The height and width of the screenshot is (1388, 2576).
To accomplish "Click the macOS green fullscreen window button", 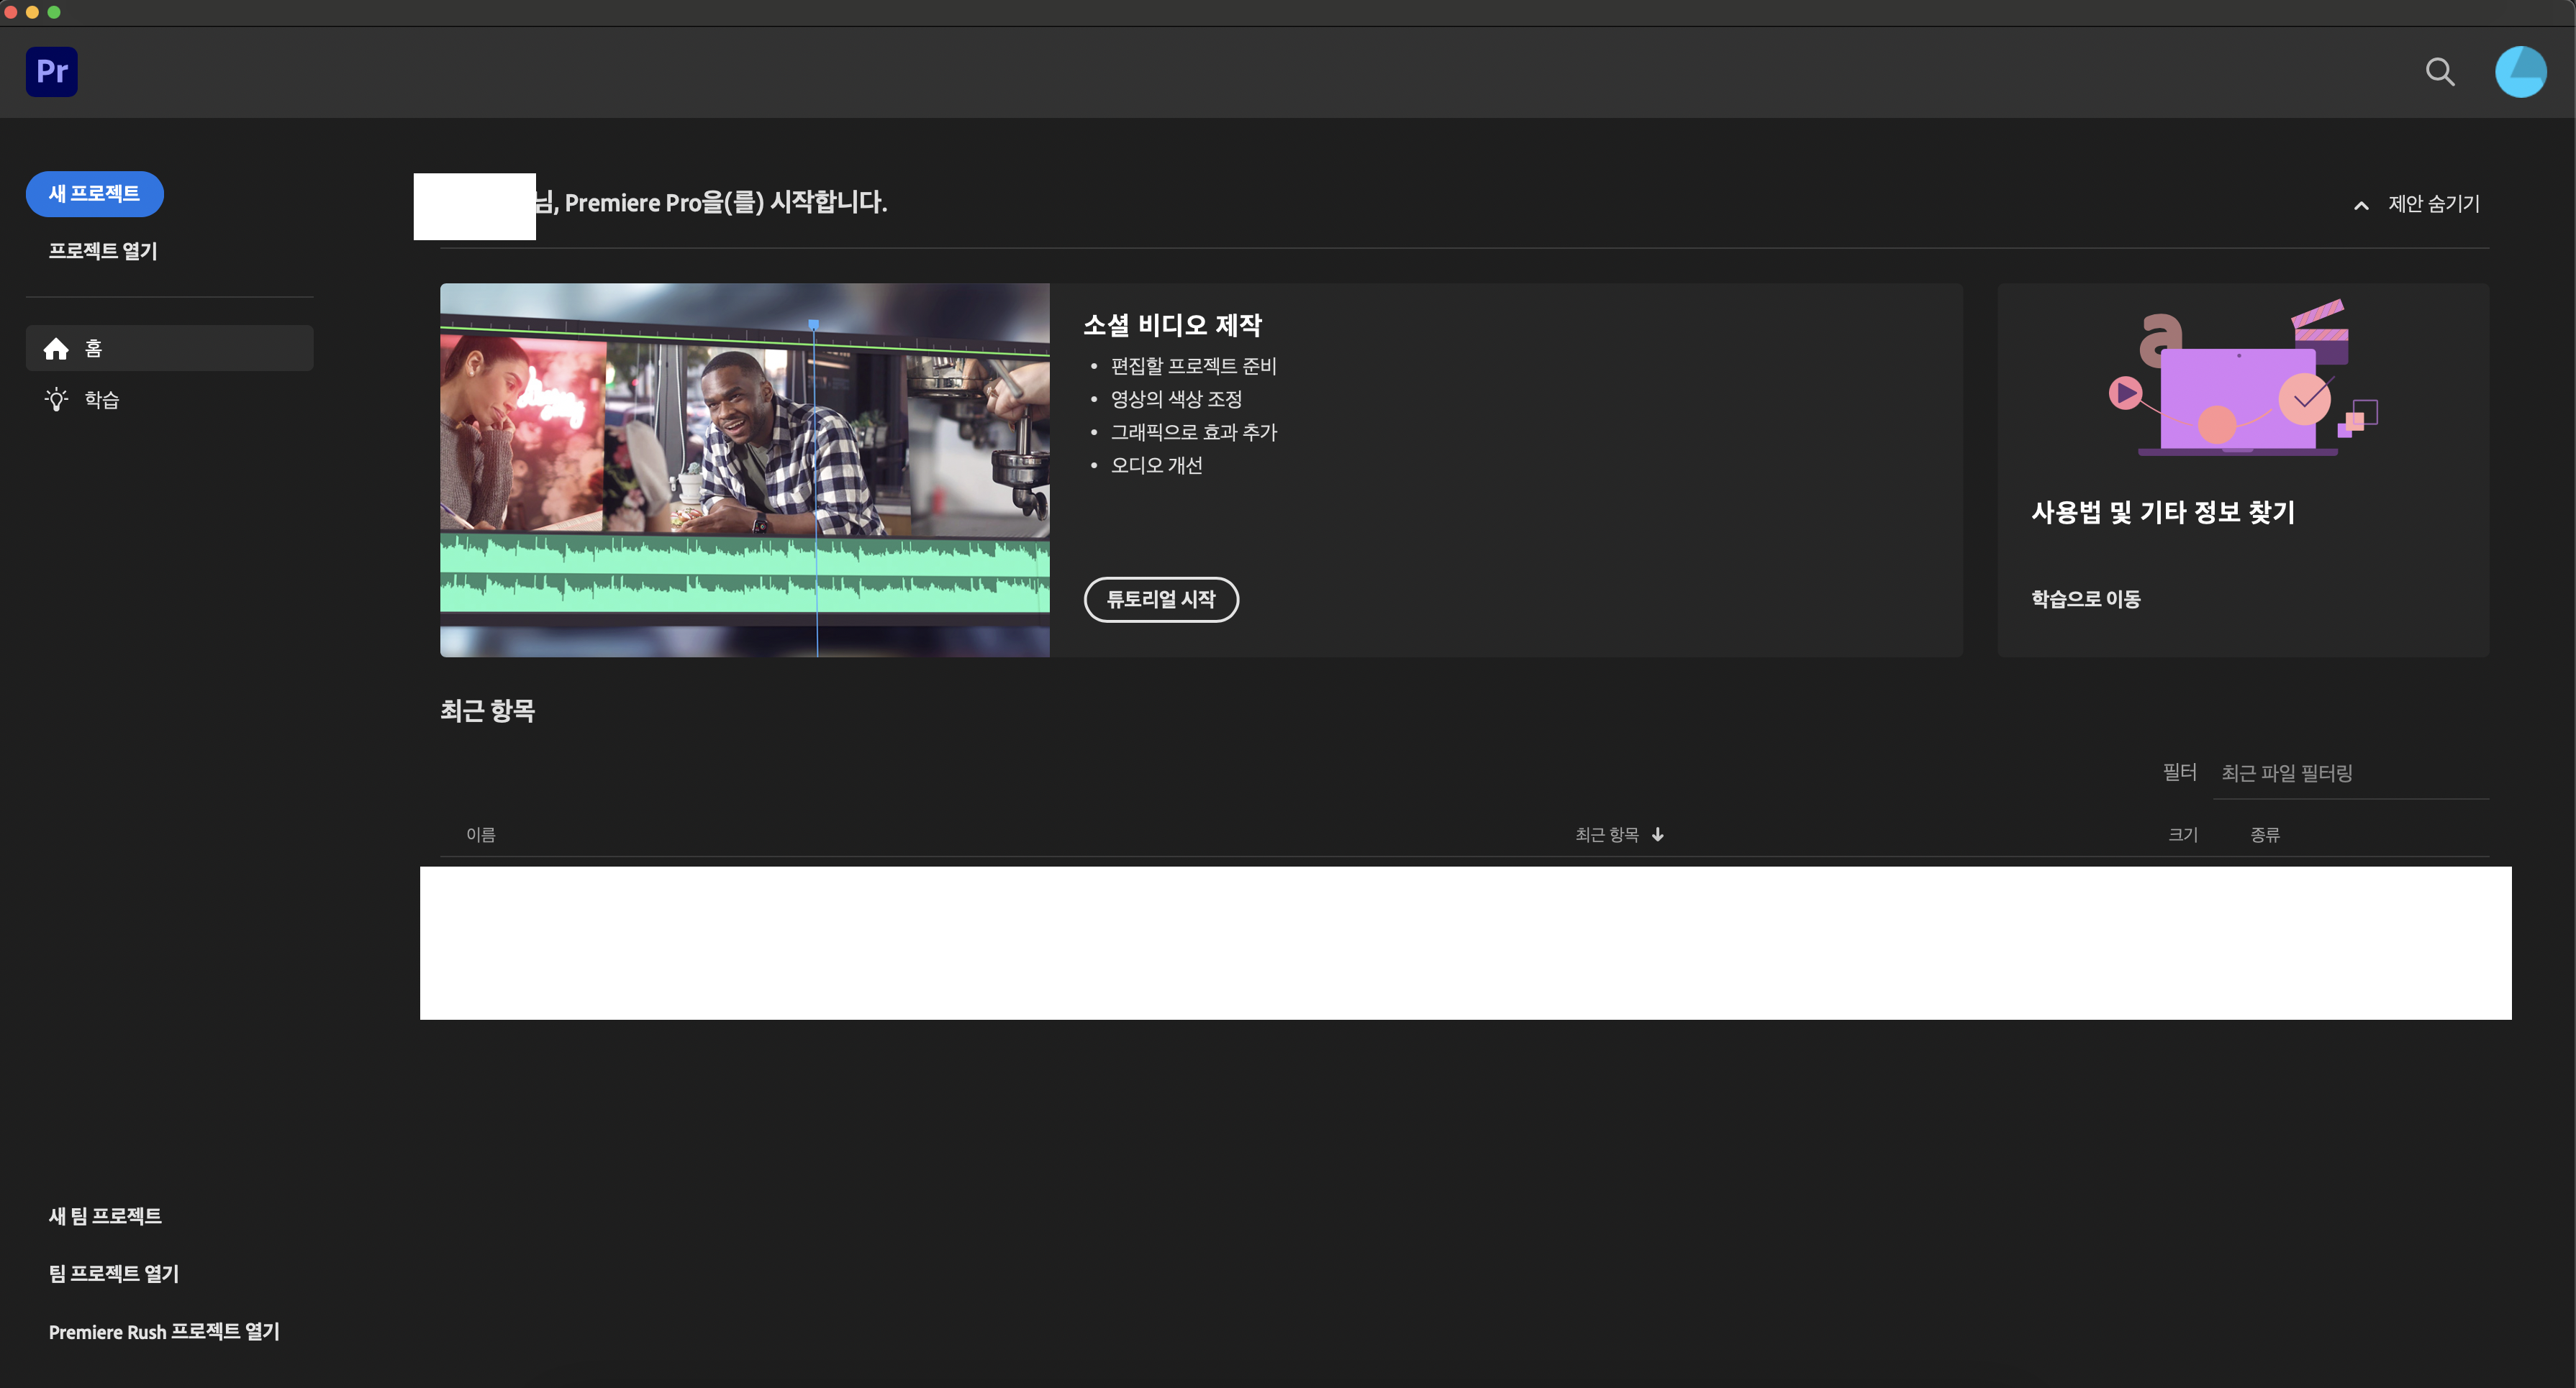I will (54, 12).
